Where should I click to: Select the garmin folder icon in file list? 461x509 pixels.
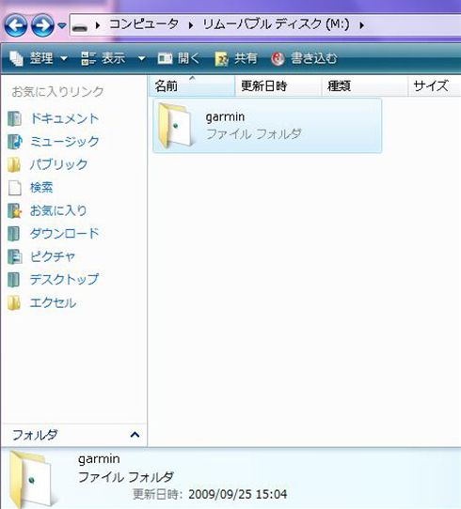pyautogui.click(x=176, y=126)
